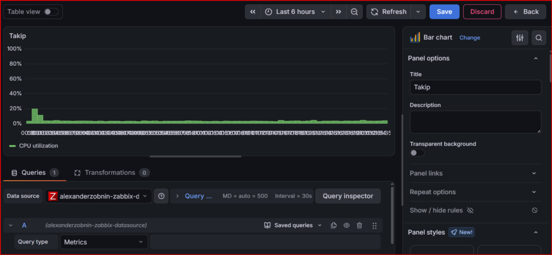
Task: Open the panel options sliders icon
Action: click(x=520, y=38)
